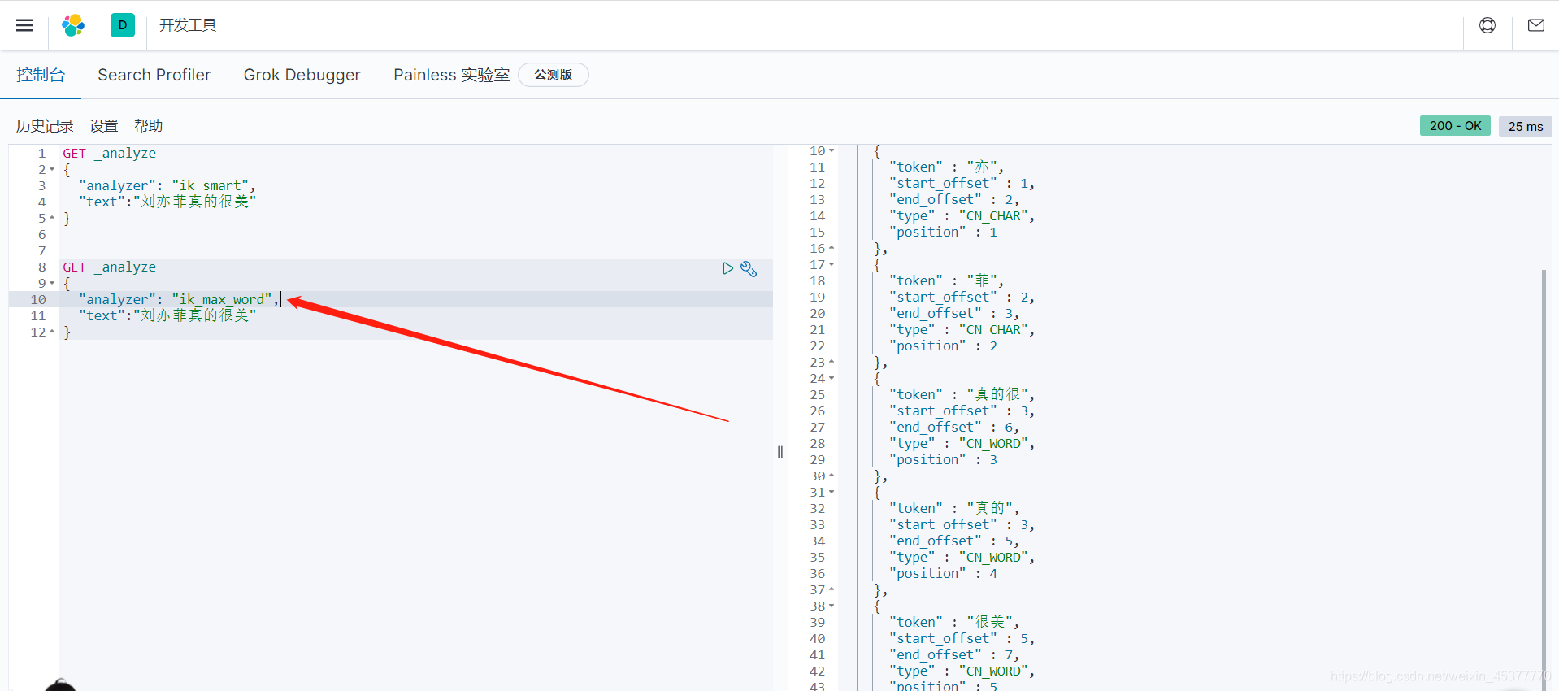Image resolution: width=1559 pixels, height=691 pixels.
Task: Open the mail newsfeed icon
Action: coord(1536,25)
